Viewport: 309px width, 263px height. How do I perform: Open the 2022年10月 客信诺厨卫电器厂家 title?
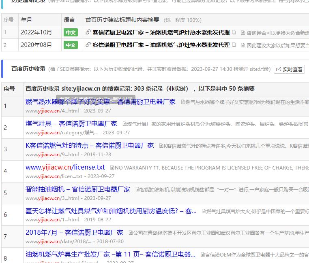[x=161, y=32]
